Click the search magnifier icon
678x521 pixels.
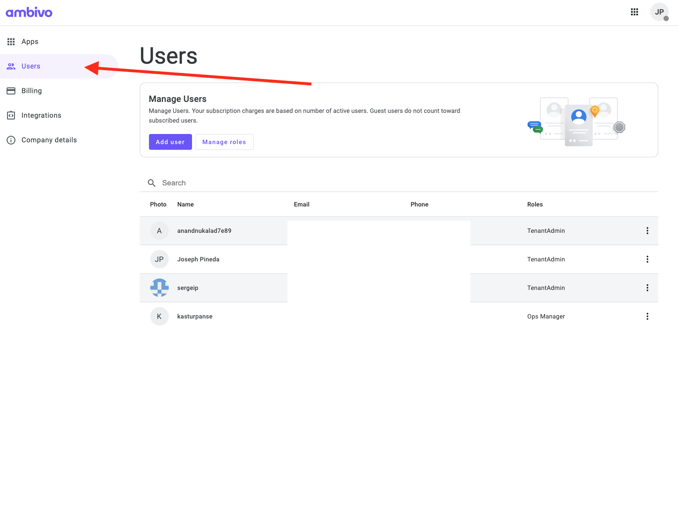click(152, 183)
